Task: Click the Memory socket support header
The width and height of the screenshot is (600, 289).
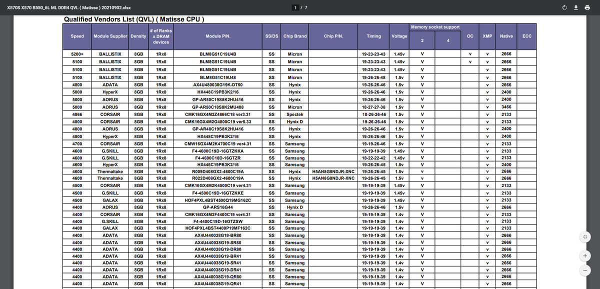Action: [x=435, y=27]
